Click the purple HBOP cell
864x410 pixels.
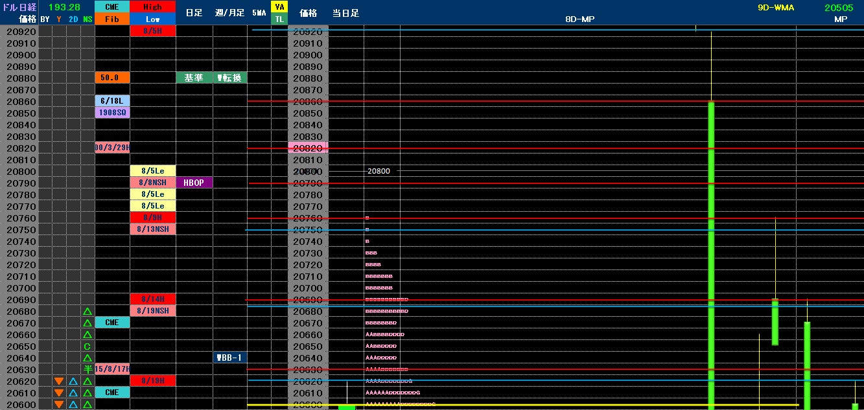point(194,183)
